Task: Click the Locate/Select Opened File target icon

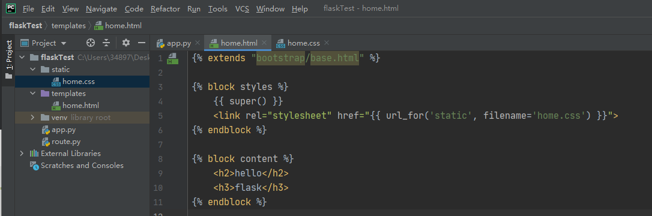Action: point(91,43)
